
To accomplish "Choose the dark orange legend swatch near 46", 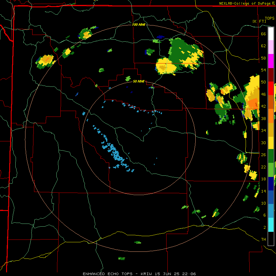I will coord(271,102).
